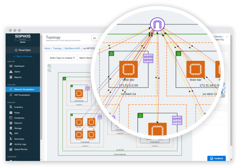Click the green lock subnet icon in us-east-1a
Image resolution: width=238 pixels, height=168 pixels.
pyautogui.click(x=111, y=54)
